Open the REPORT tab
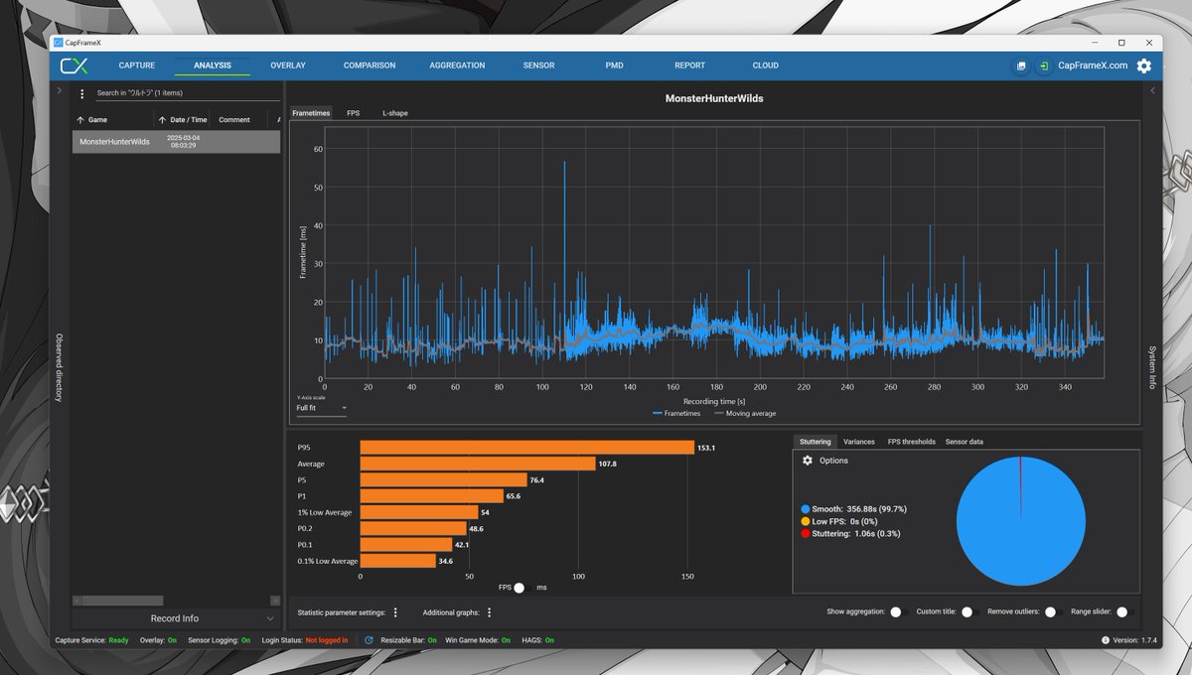This screenshot has height=675, width=1192. point(689,66)
